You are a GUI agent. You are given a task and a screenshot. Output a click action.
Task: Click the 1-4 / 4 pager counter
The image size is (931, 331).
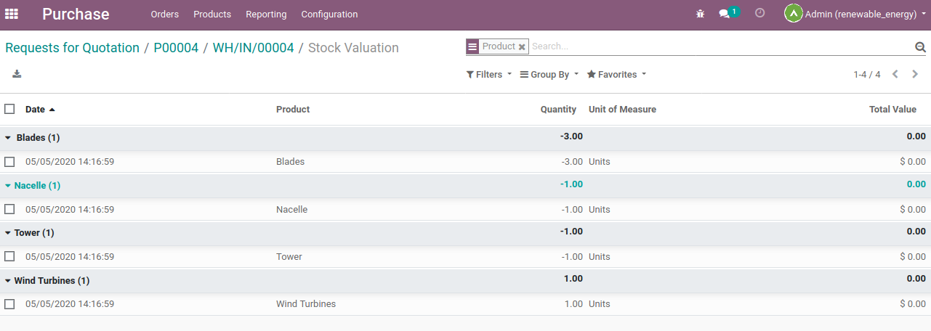pyautogui.click(x=867, y=75)
